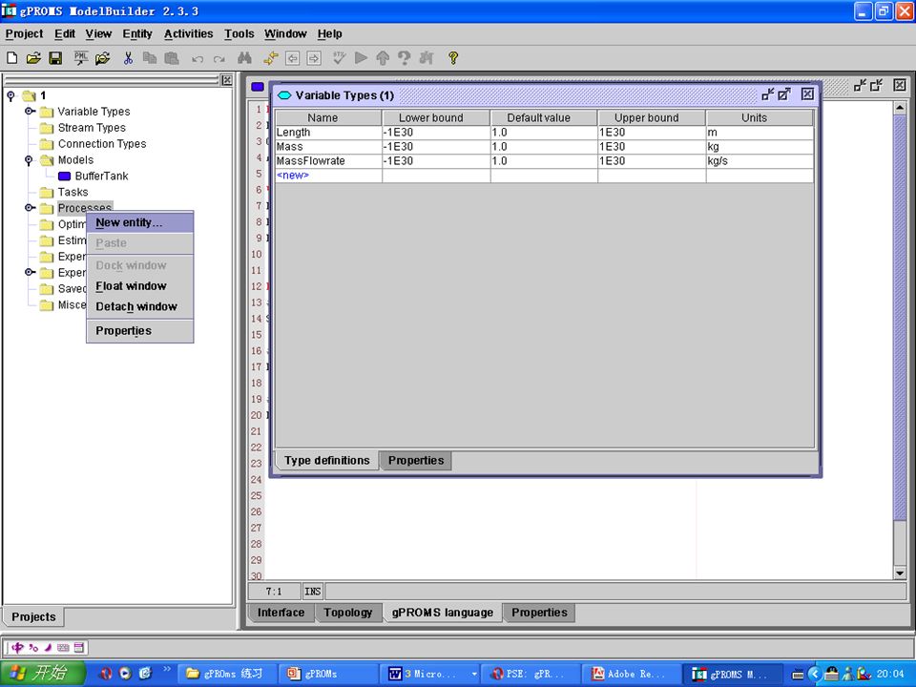Open Find with the binoculars icon
Image resolution: width=916 pixels, height=687 pixels.
[245, 58]
